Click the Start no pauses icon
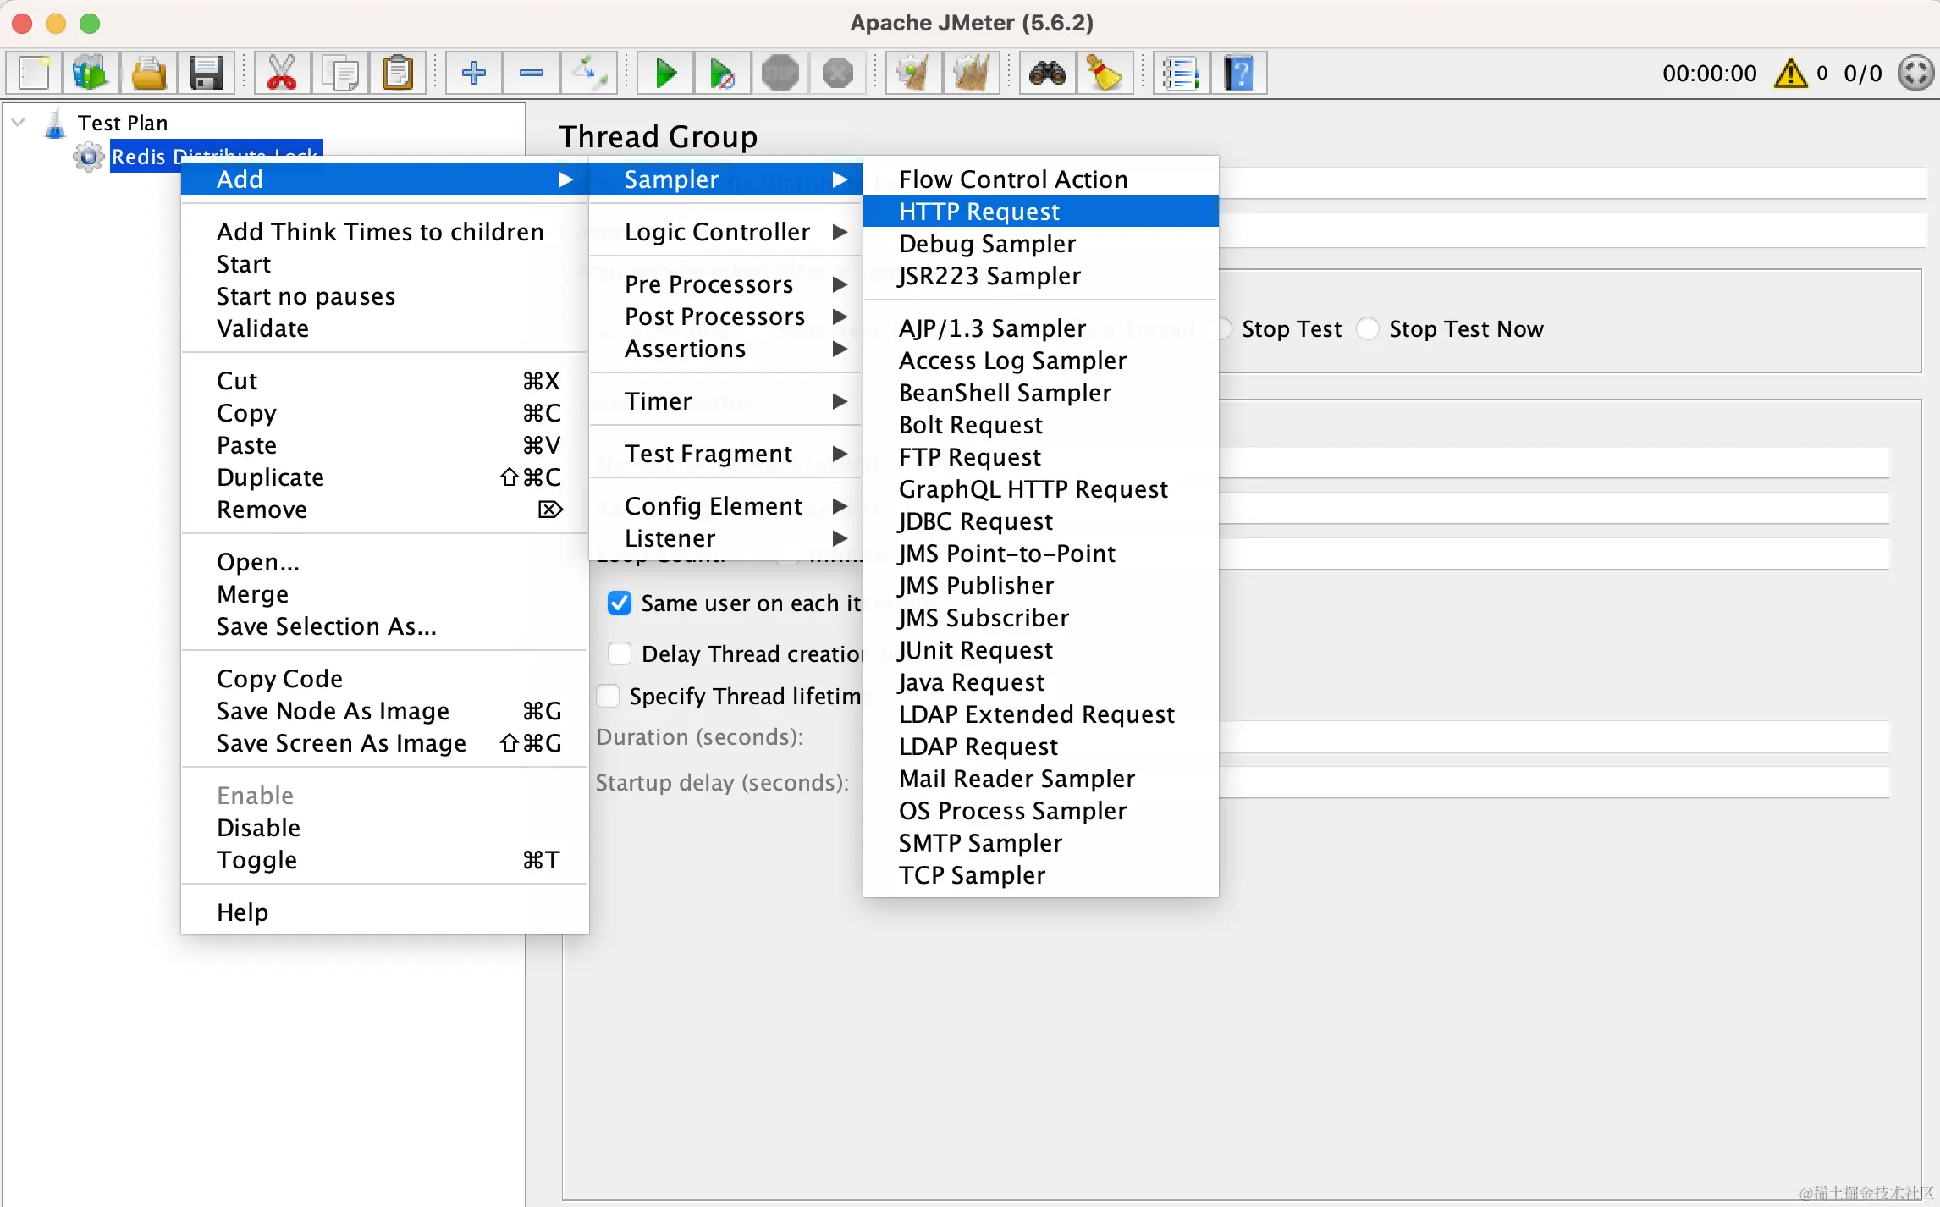1940x1207 pixels. tap(722, 74)
